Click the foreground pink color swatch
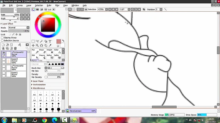Viewport: 220px width, 123px height. [59, 41]
